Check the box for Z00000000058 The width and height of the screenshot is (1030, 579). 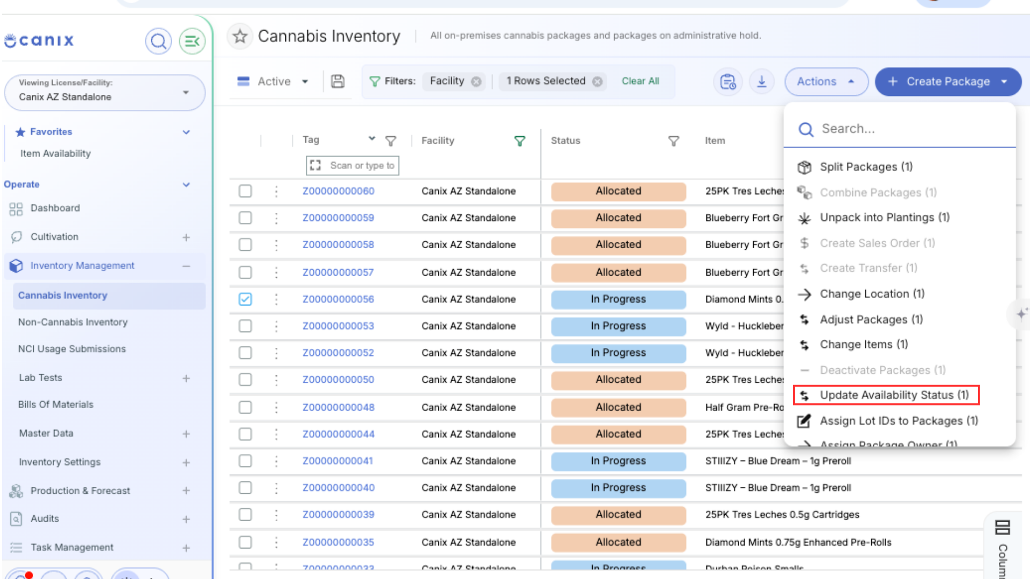(245, 245)
